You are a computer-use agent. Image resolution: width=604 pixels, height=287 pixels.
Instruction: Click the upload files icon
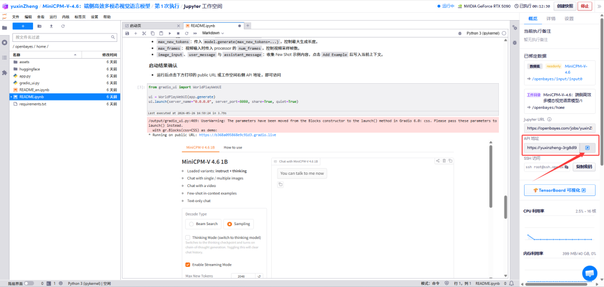pyautogui.click(x=51, y=26)
